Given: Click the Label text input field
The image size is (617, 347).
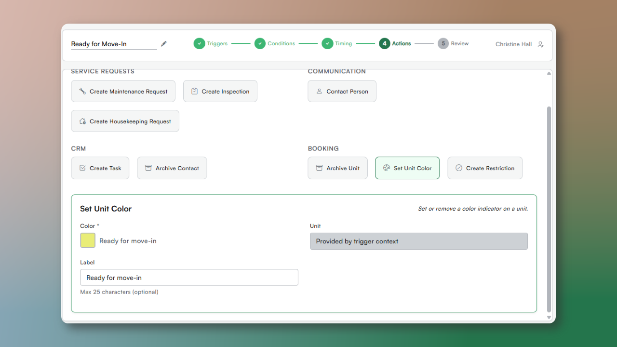Looking at the screenshot, I should pyautogui.click(x=189, y=278).
